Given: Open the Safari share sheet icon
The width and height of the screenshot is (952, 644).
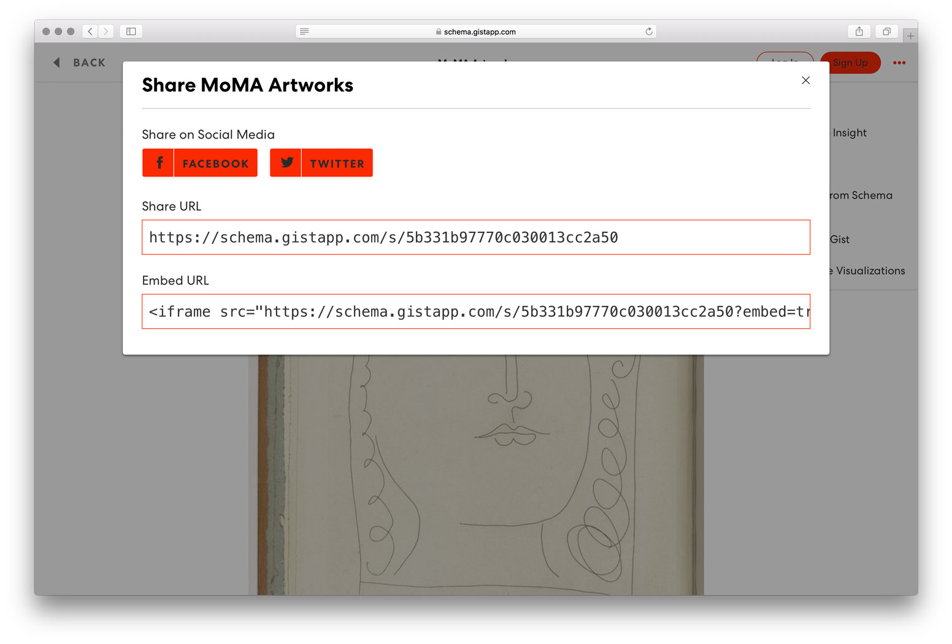Looking at the screenshot, I should click(x=859, y=31).
